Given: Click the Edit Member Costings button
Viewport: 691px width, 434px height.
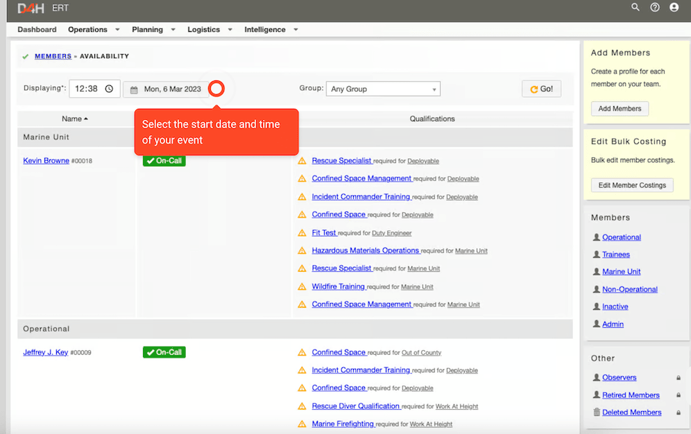Looking at the screenshot, I should [x=631, y=185].
